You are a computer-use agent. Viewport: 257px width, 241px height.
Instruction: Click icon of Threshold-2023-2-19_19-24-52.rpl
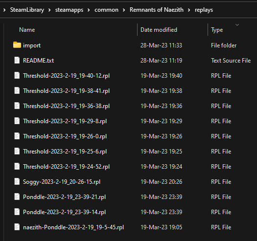click(17, 167)
